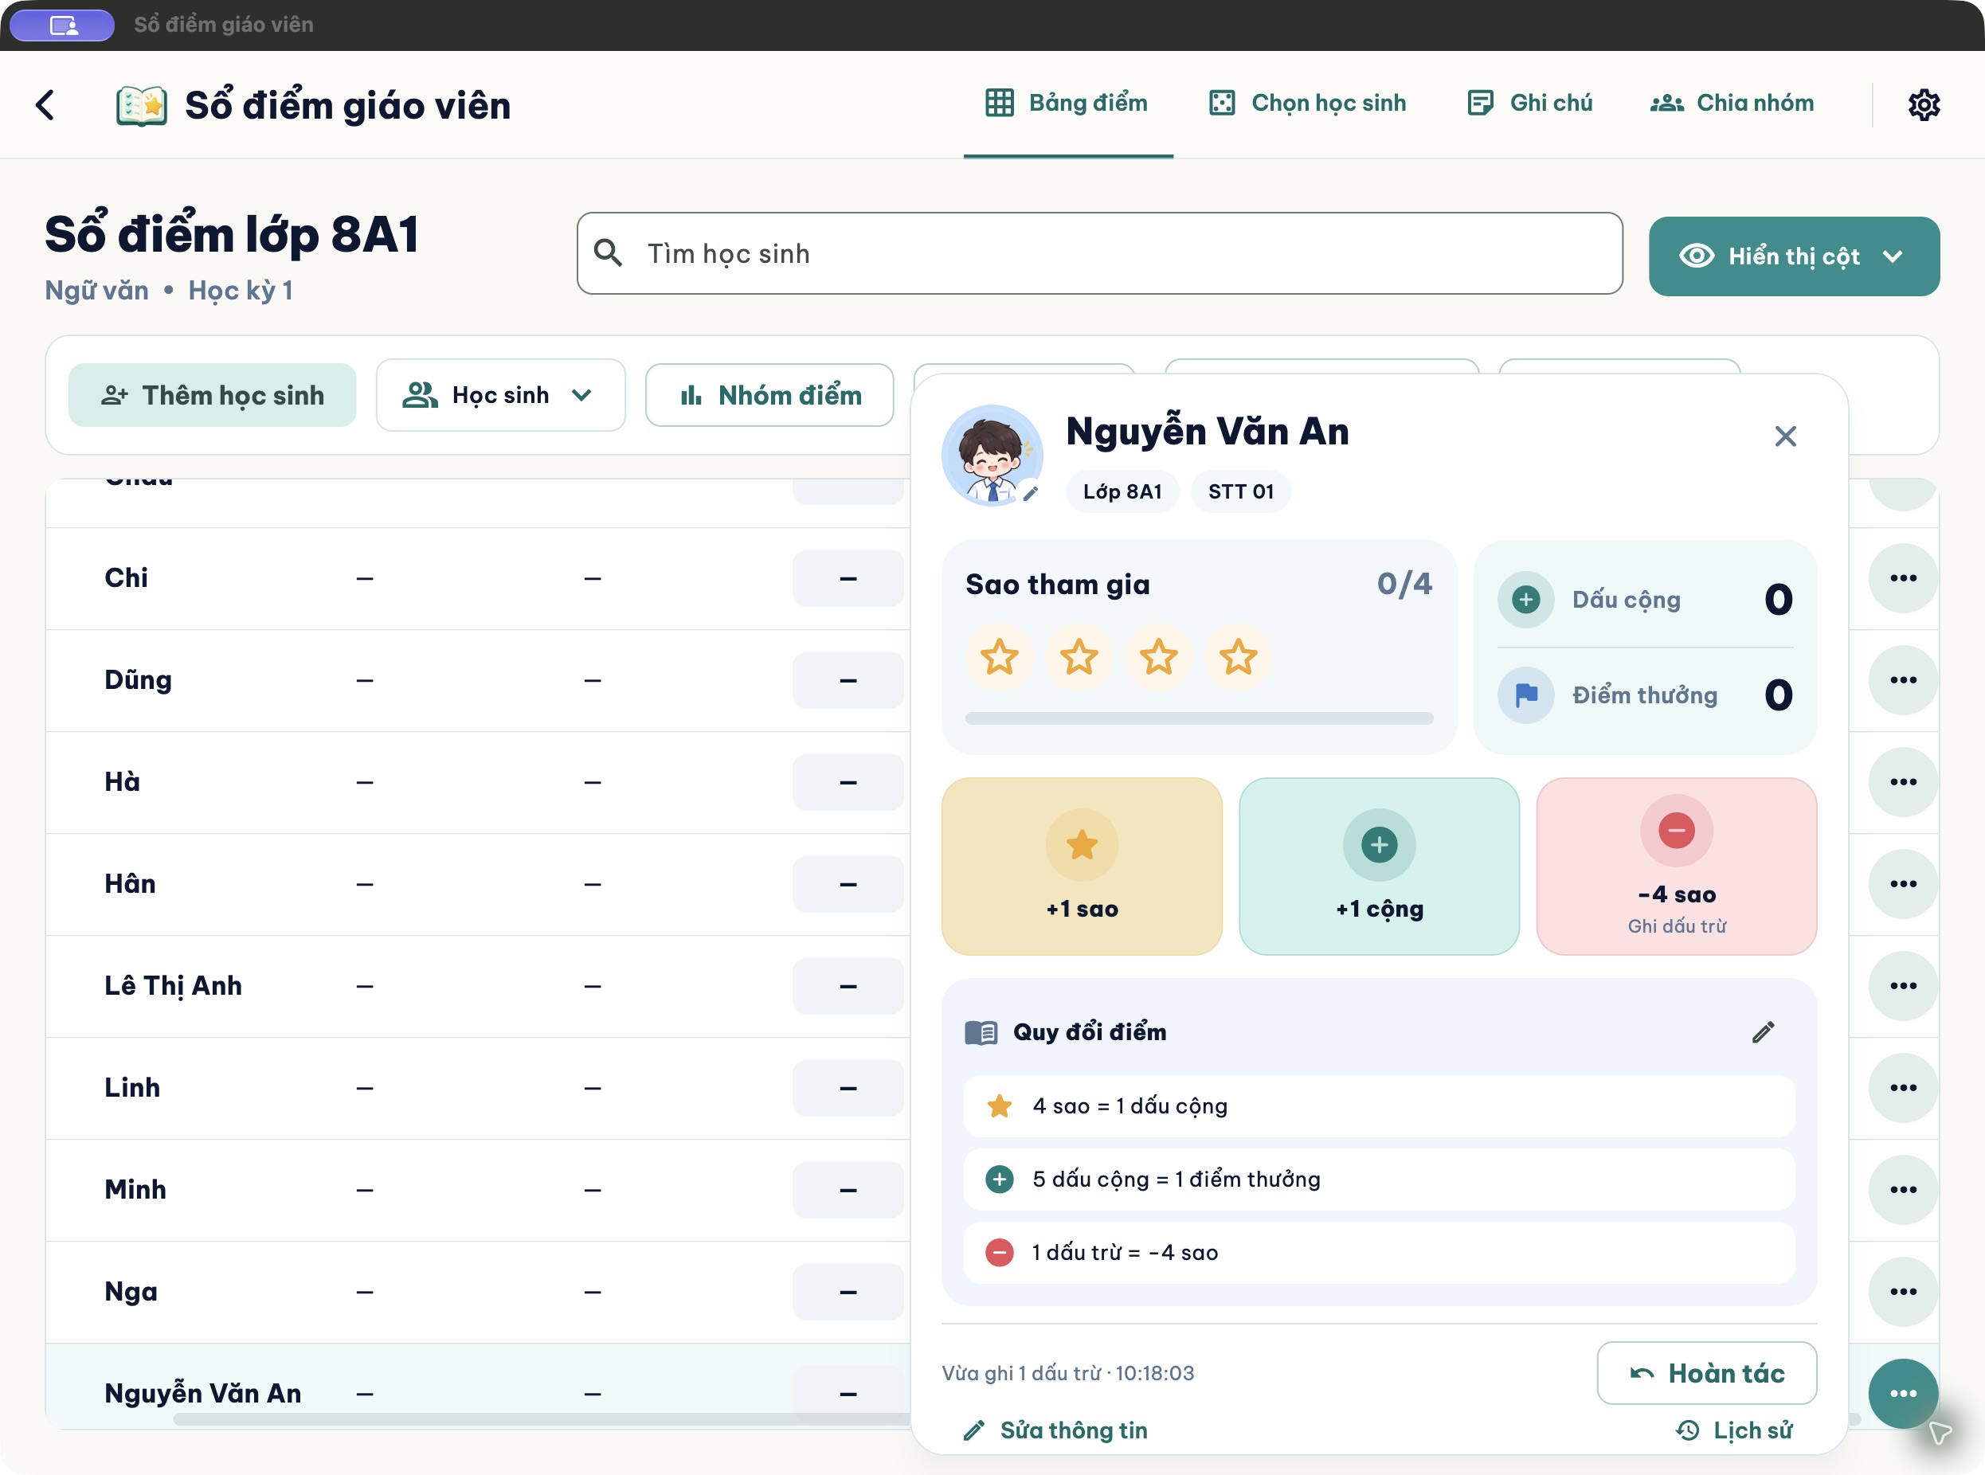Screen dimensions: 1985x1475
Task: Open more options for Lê Thị Anh row
Action: (1903, 986)
